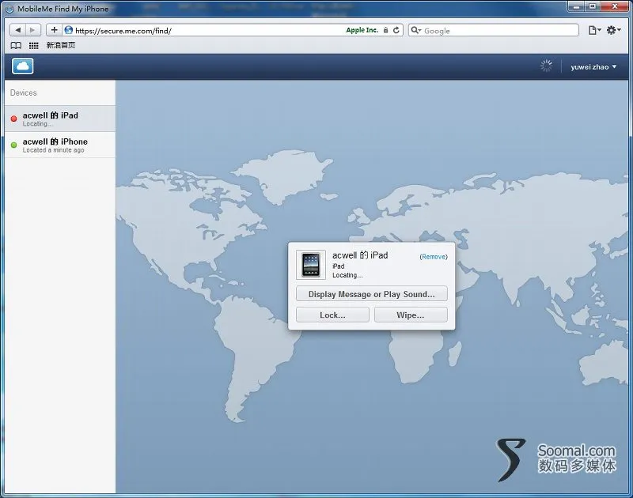Screen dimensions: 633x498
Task: Open the page menu icon
Action: pos(594,30)
